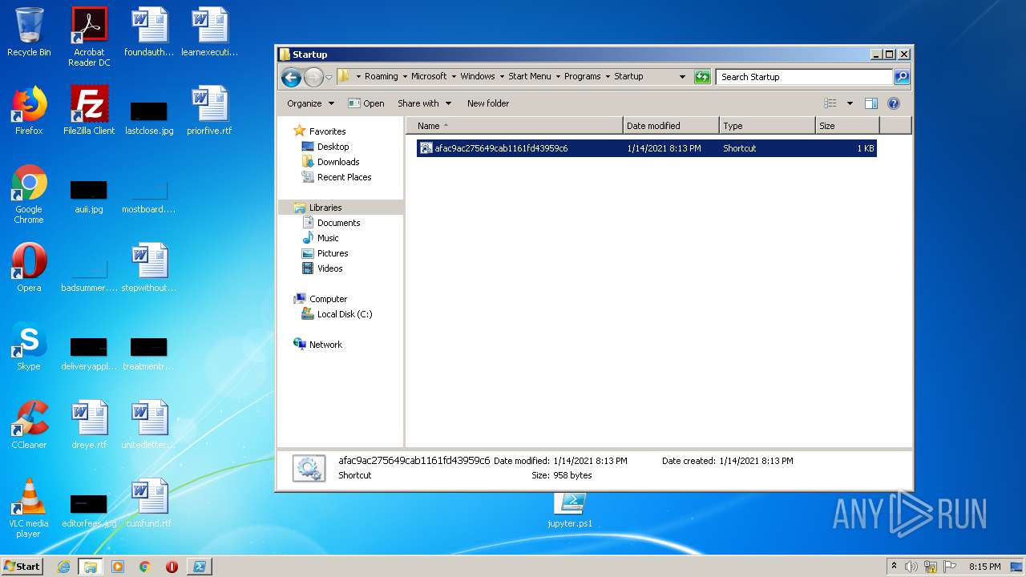1026x577 pixels.
Task: Open the view options dropdown arrow
Action: click(850, 103)
